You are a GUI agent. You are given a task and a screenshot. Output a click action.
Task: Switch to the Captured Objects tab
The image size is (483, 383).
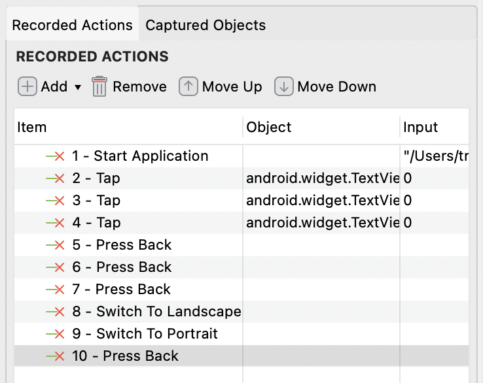tap(206, 25)
